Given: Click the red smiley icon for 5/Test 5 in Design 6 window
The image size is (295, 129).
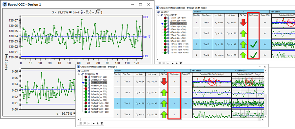Looking at the screenshot, I should coord(86,89).
